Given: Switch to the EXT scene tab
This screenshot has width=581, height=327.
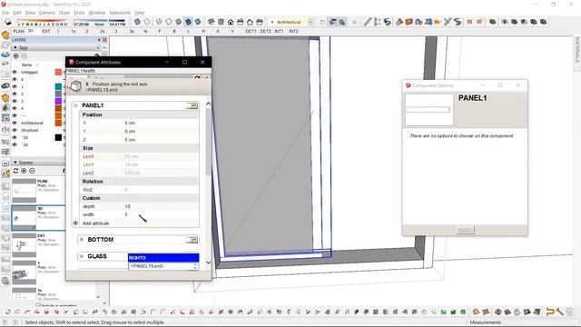Looking at the screenshot, I should point(46,31).
